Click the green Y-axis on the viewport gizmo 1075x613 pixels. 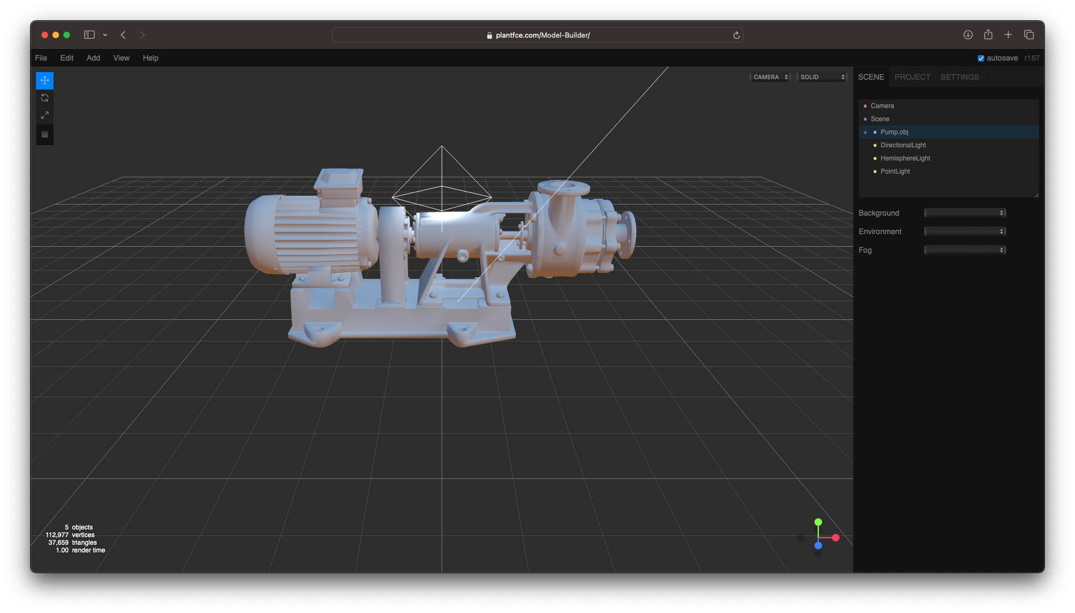(x=818, y=522)
